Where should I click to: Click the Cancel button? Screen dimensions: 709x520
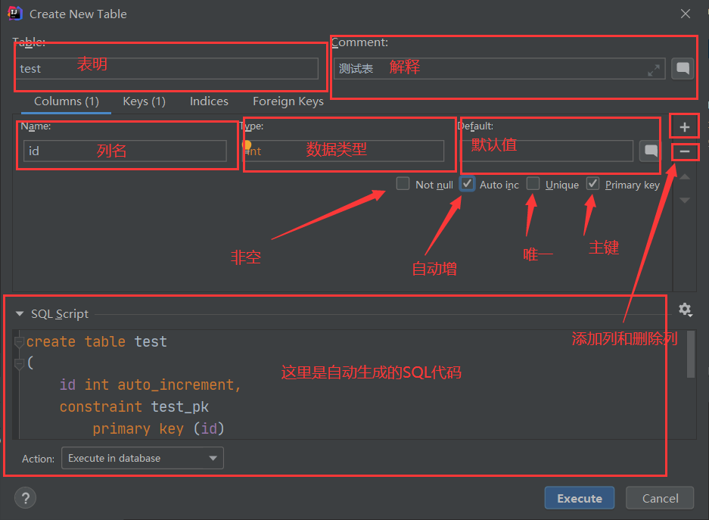(660, 498)
